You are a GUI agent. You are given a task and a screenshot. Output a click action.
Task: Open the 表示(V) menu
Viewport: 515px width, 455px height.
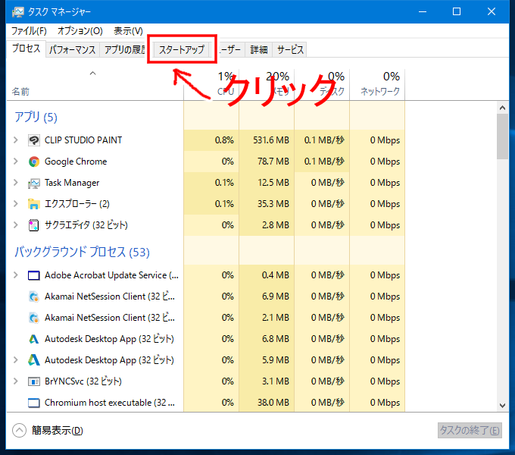click(128, 31)
